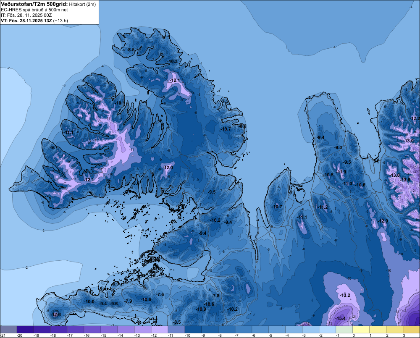Viewport: 420px width, 338px height.
Task: Click the -11.2 temperature value
Action: coord(323,207)
